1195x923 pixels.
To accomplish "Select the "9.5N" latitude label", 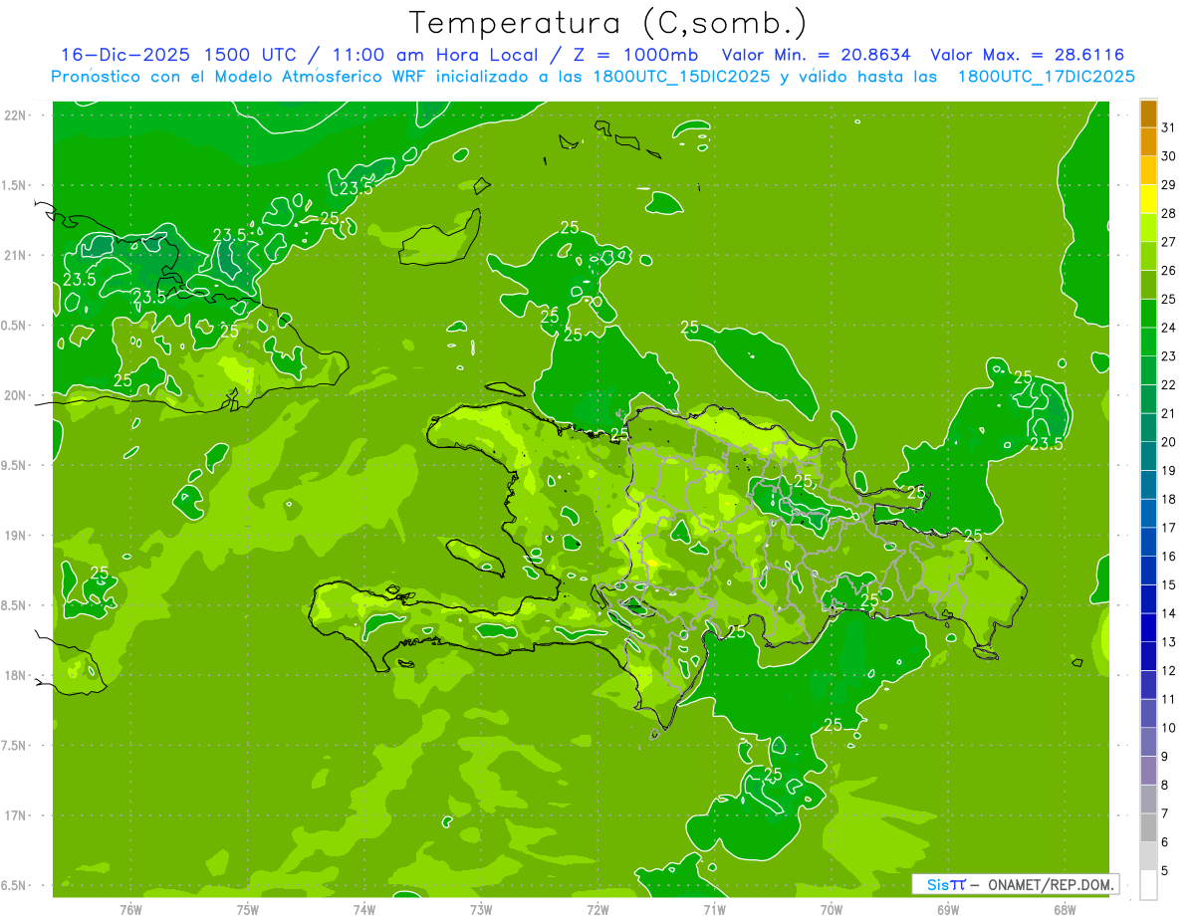I will (x=13, y=465).
